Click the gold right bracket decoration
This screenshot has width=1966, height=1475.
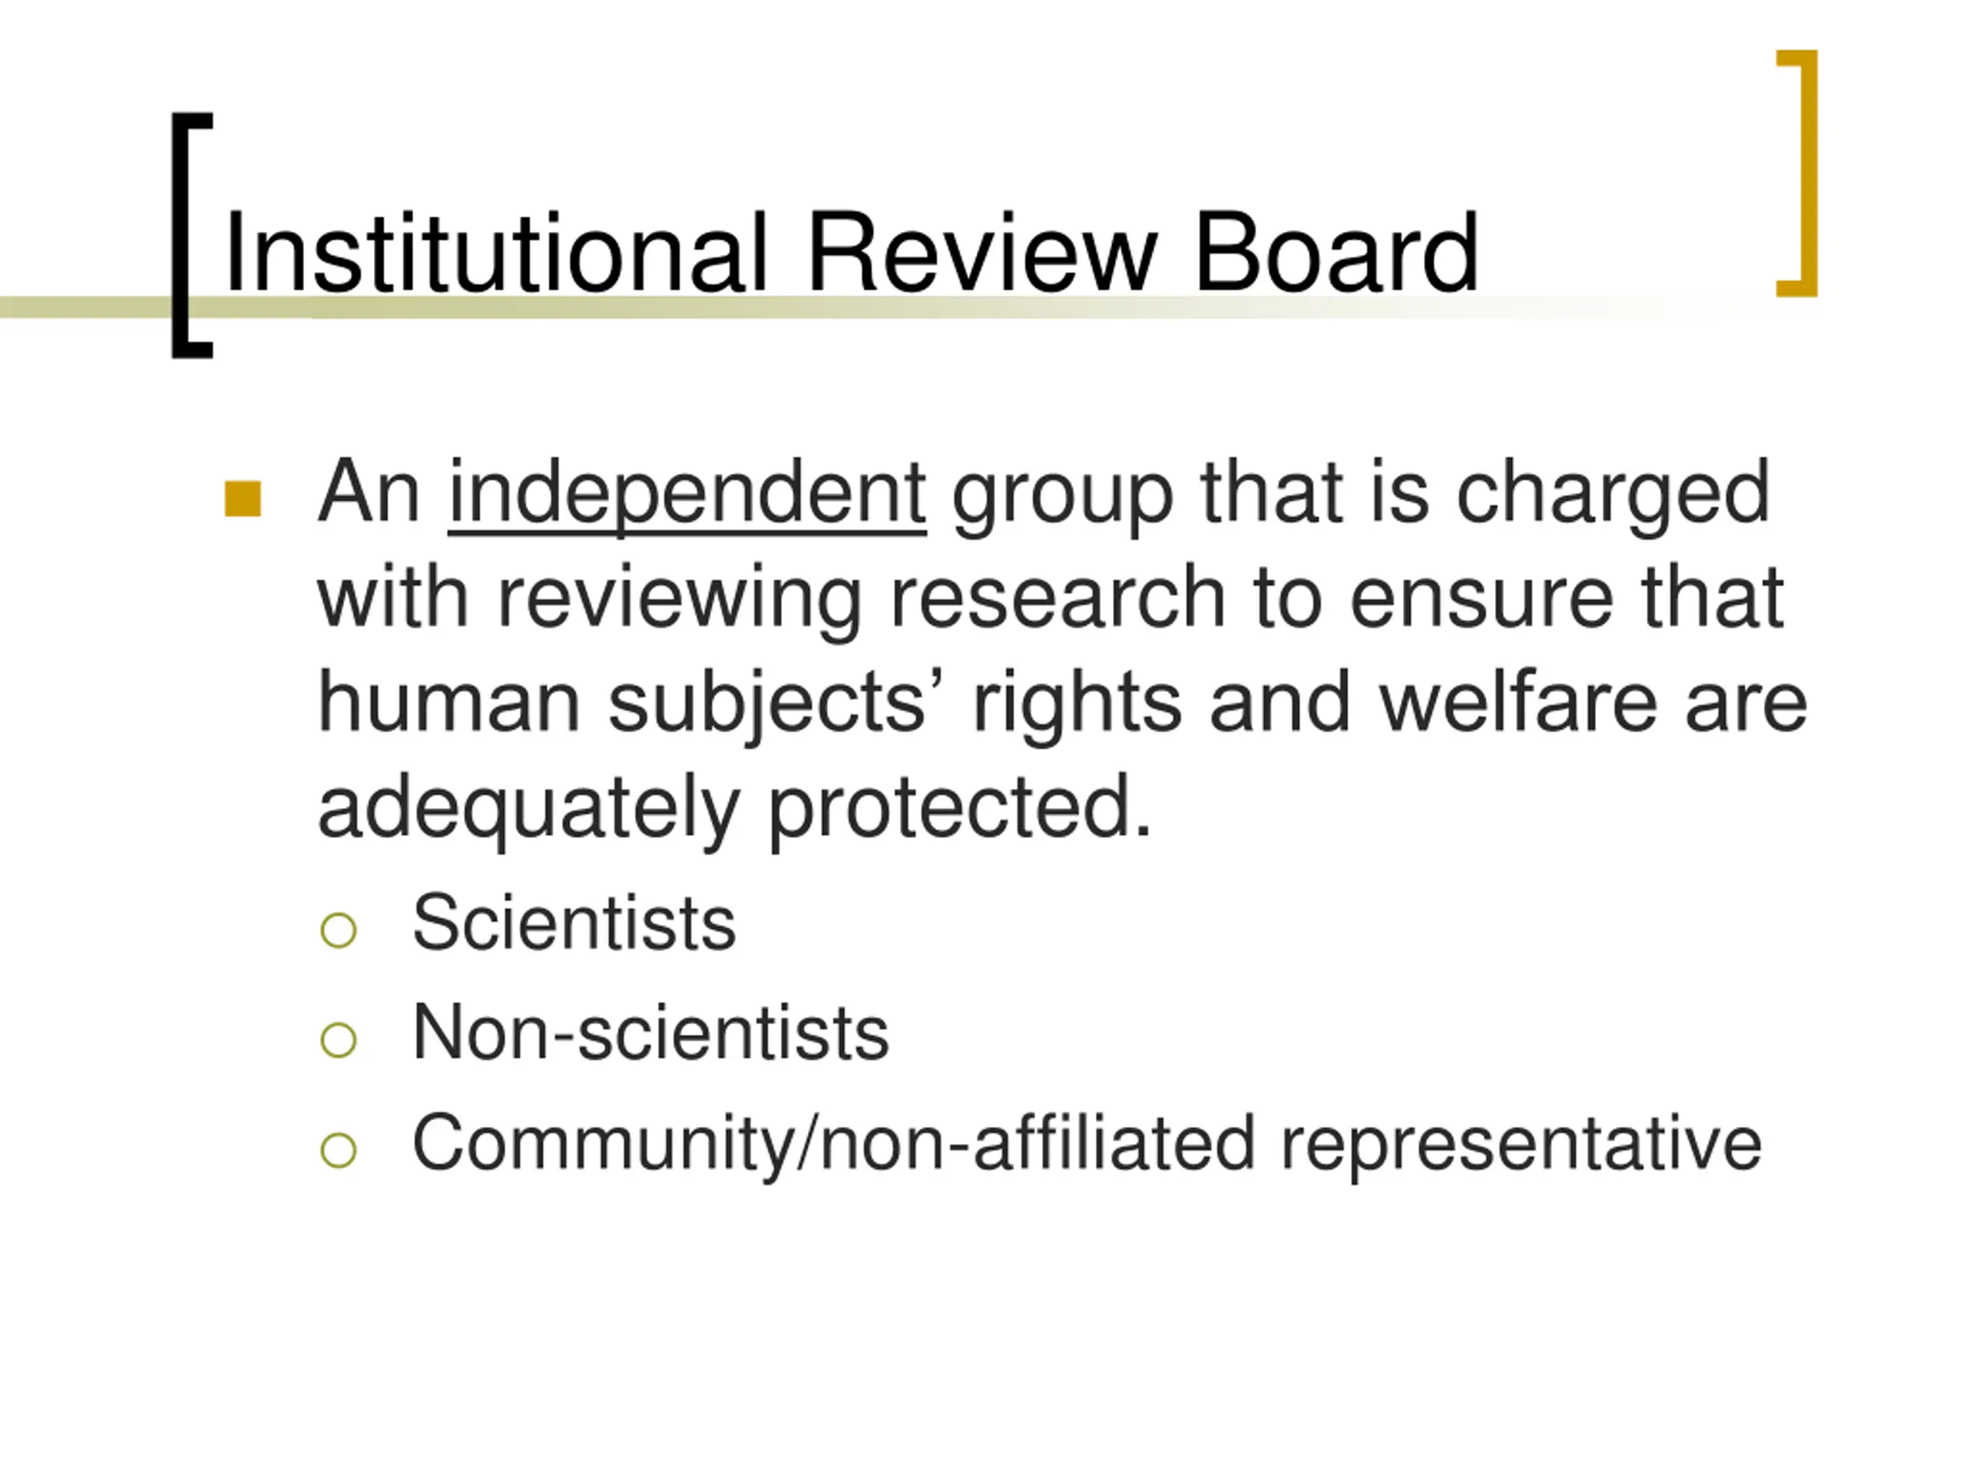(x=1809, y=174)
